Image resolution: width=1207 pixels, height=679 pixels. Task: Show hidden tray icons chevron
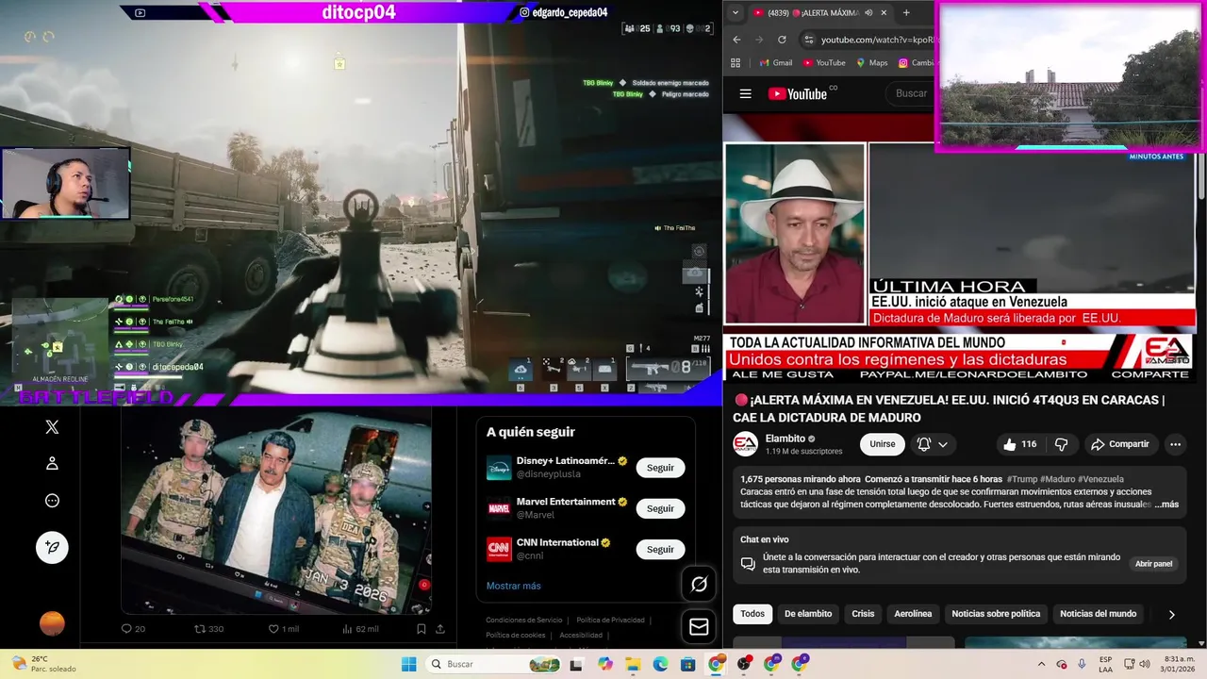[x=1041, y=664]
